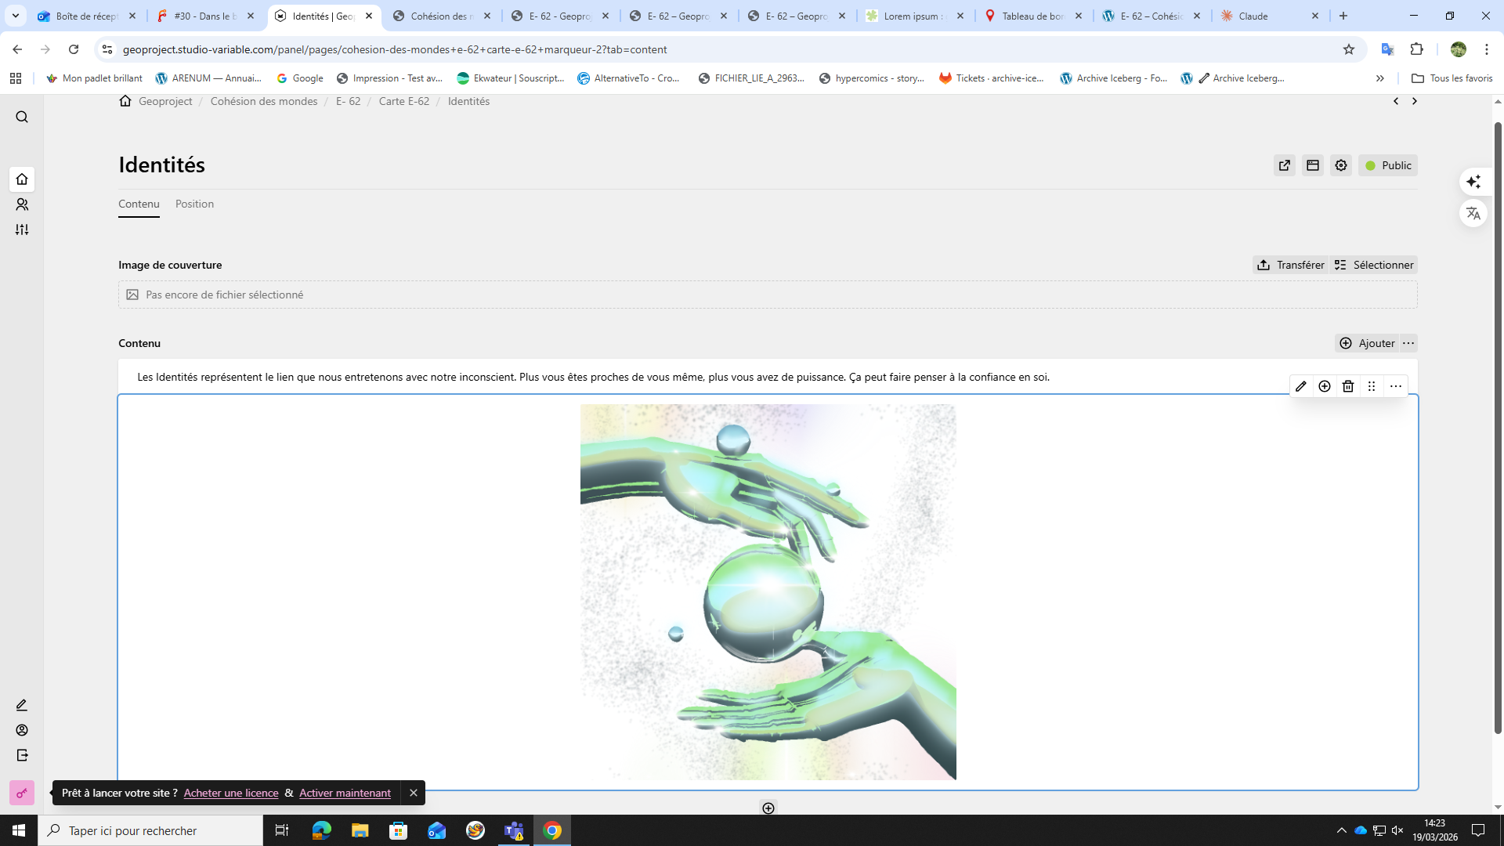Switch to the Position tab
Viewport: 1504px width, 846px height.
click(x=194, y=204)
